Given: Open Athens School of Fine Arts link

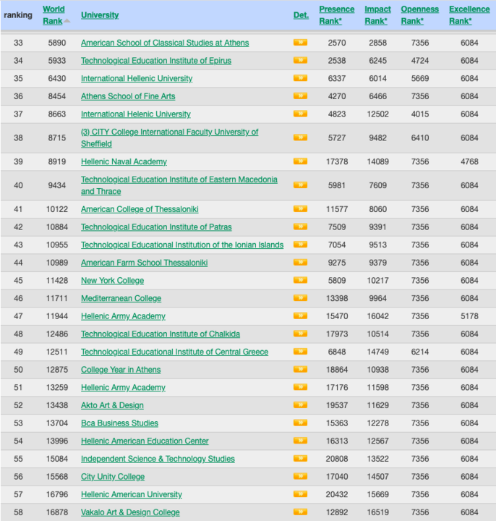Looking at the screenshot, I should [x=128, y=96].
